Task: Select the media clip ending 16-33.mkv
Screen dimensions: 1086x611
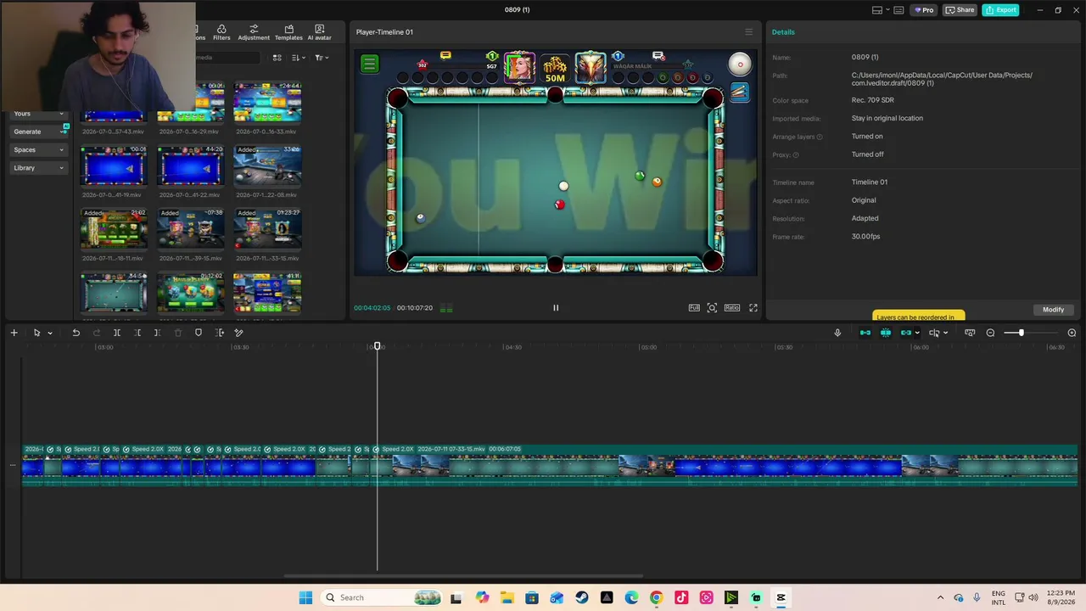Action: tap(266, 109)
